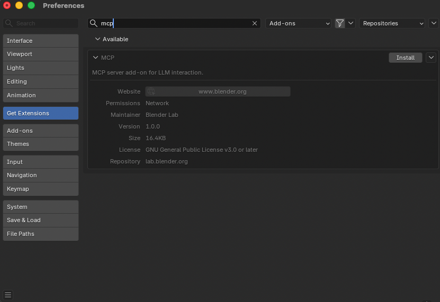The height and width of the screenshot is (302, 440).
Task: Open the System preferences section
Action: pyautogui.click(x=41, y=207)
